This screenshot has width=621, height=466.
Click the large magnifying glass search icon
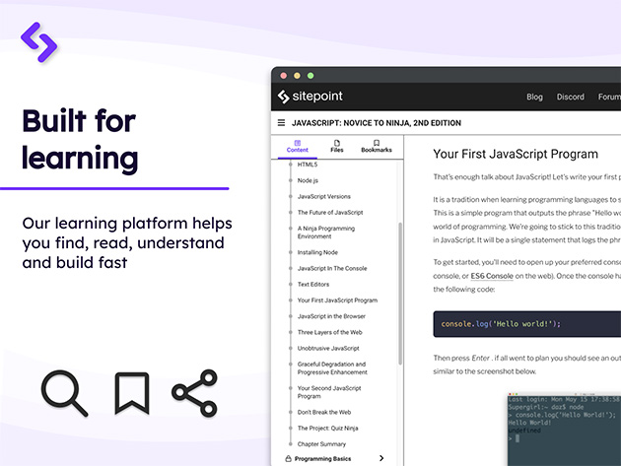tap(64, 393)
